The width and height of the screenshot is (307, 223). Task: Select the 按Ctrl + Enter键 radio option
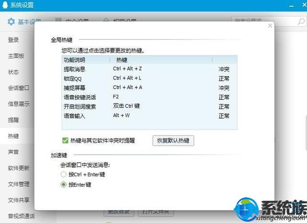click(64, 174)
